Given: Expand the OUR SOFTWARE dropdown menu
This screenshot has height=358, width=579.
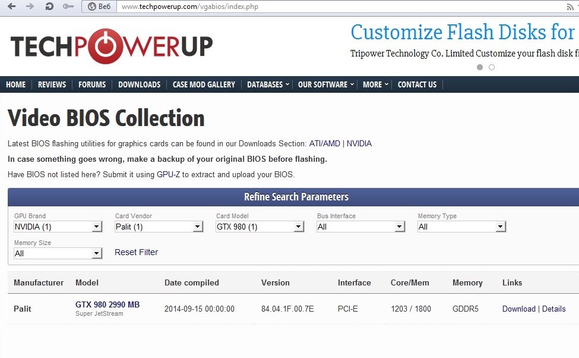Looking at the screenshot, I should [326, 84].
